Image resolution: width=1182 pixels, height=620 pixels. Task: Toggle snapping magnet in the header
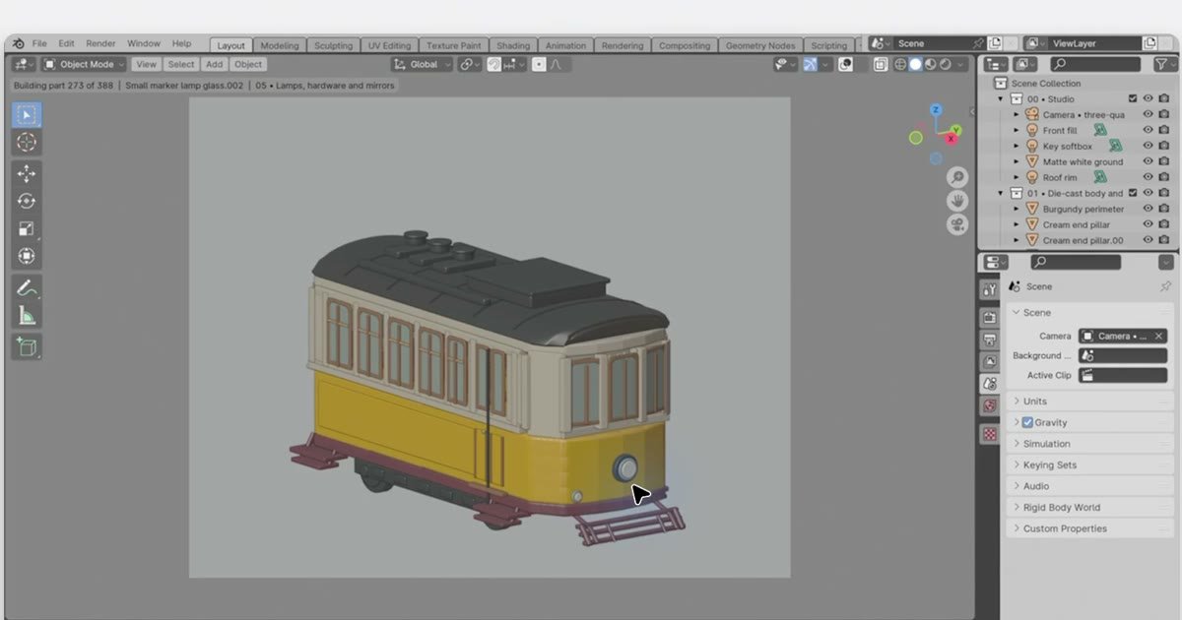click(494, 64)
